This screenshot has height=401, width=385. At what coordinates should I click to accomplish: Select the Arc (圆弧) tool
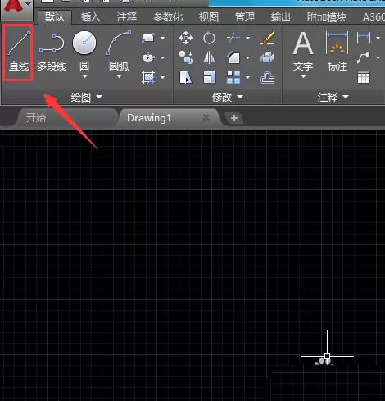click(x=119, y=51)
